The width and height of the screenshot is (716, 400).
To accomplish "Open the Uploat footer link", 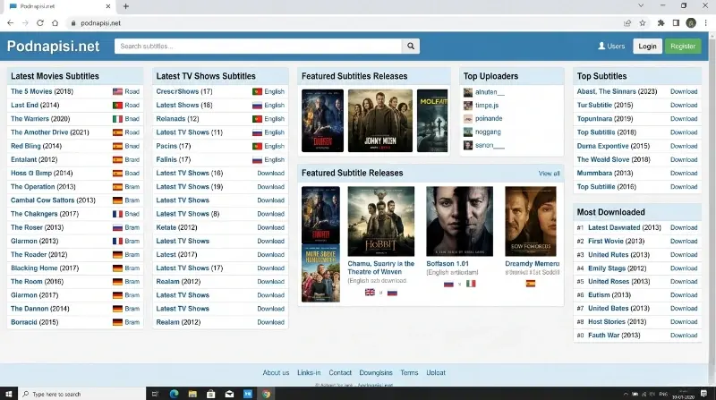I will pos(436,372).
